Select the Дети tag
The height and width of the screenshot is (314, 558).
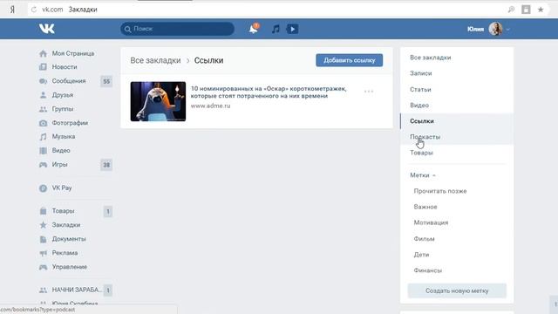point(421,255)
